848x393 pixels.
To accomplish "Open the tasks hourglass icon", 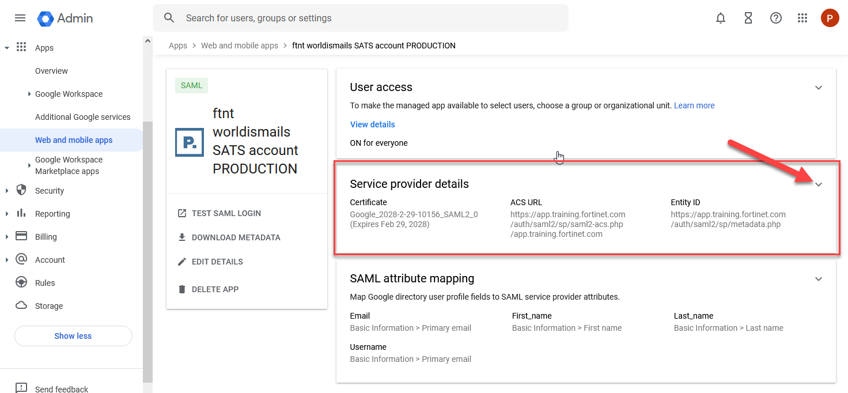I will click(x=748, y=18).
